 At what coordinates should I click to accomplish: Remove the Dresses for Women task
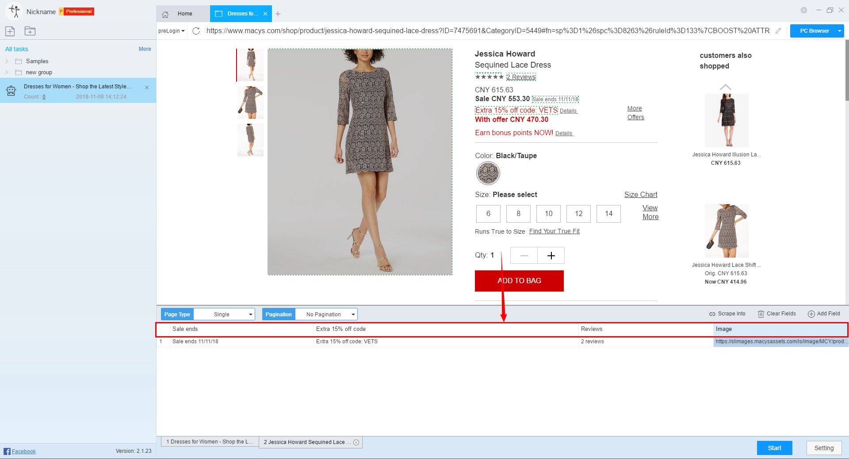[x=147, y=87]
